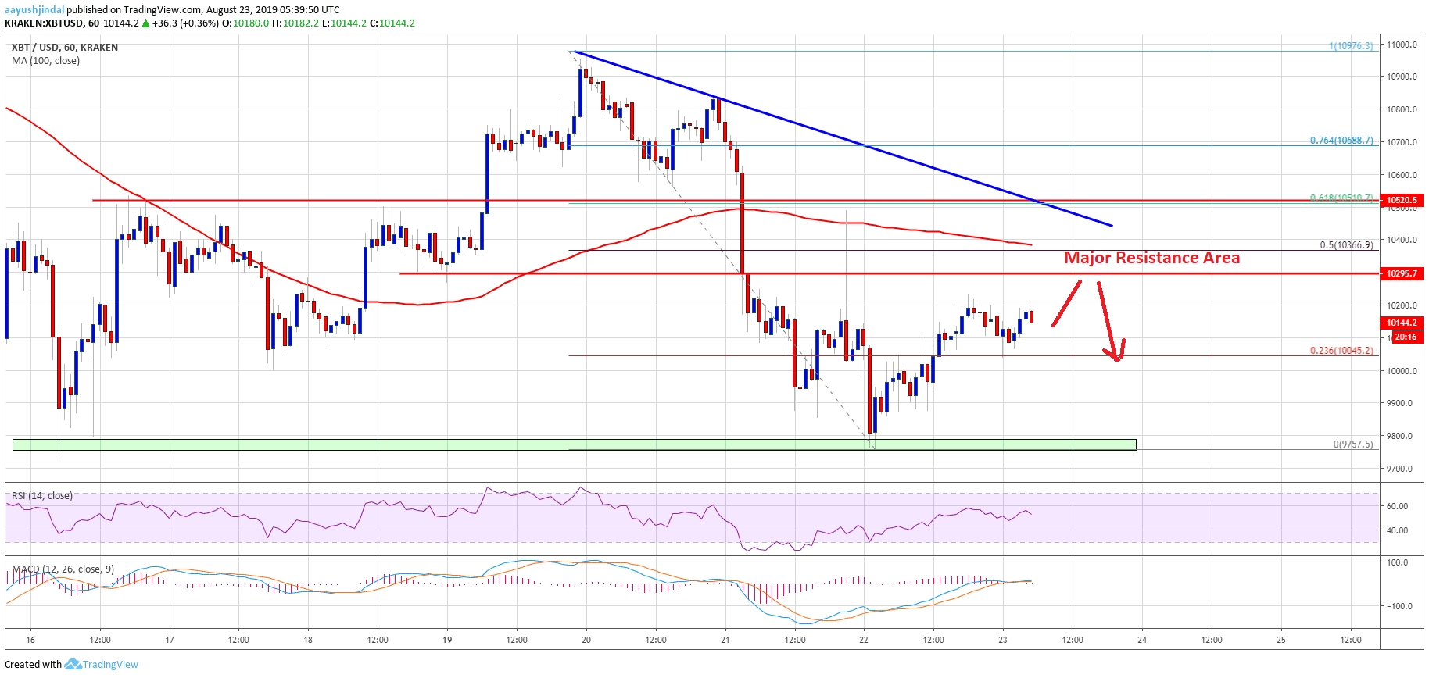
Task: Click the Fibonacci 0.764(10688.7) level label
Action: [x=1341, y=141]
